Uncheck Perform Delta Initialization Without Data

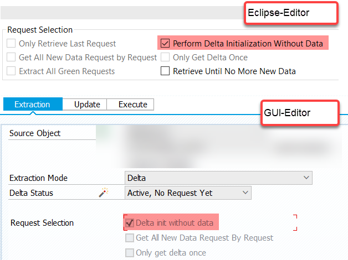coord(165,43)
